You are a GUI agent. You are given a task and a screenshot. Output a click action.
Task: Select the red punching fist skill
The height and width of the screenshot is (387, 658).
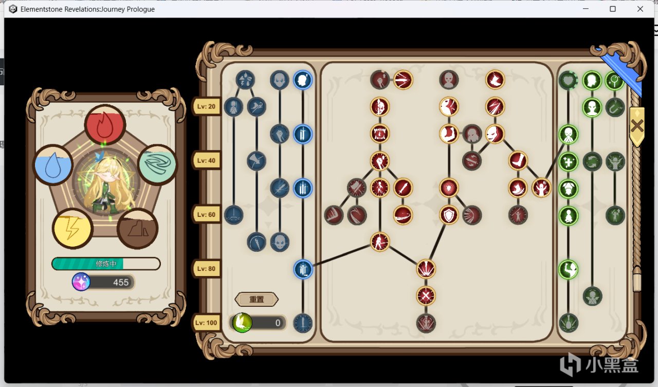click(380, 161)
